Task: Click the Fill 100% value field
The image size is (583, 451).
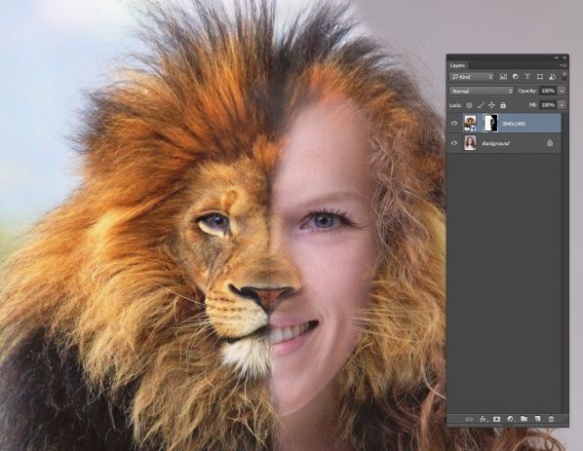Action: click(x=548, y=105)
